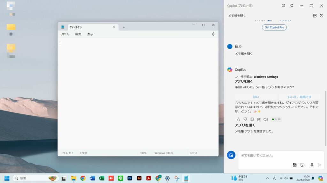Send the message with the arrow icon

coord(320,165)
